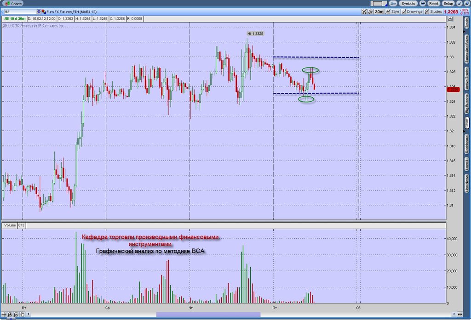The height and width of the screenshot is (320, 471).
Task: Click the lower dashed blue horizontal line
Action: (316, 93)
